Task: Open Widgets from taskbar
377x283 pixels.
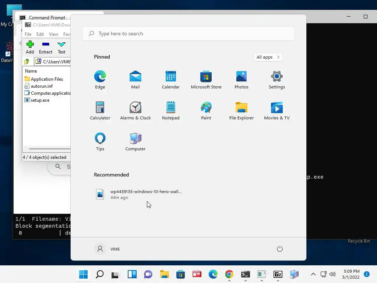Action: (132, 274)
